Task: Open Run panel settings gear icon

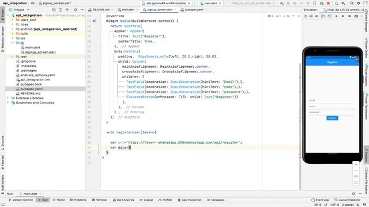Action: 353,194
